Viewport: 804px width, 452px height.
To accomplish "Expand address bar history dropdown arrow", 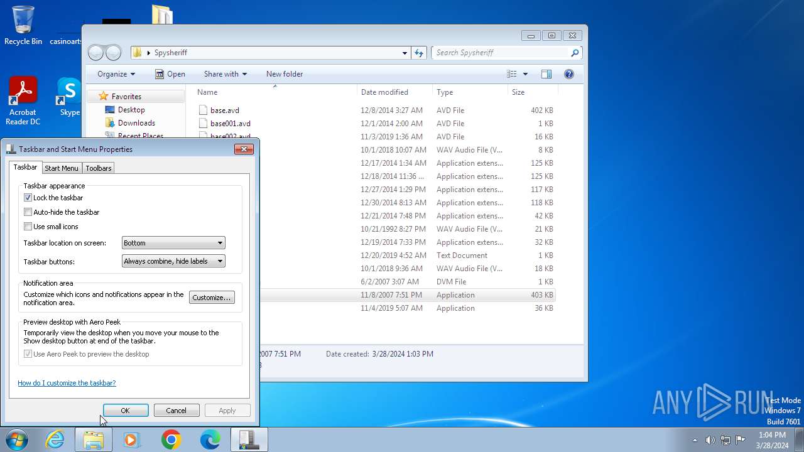I will pyautogui.click(x=405, y=53).
